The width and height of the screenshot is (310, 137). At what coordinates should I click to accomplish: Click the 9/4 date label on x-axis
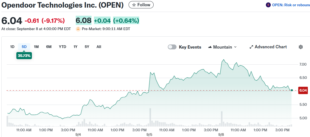[78, 135]
